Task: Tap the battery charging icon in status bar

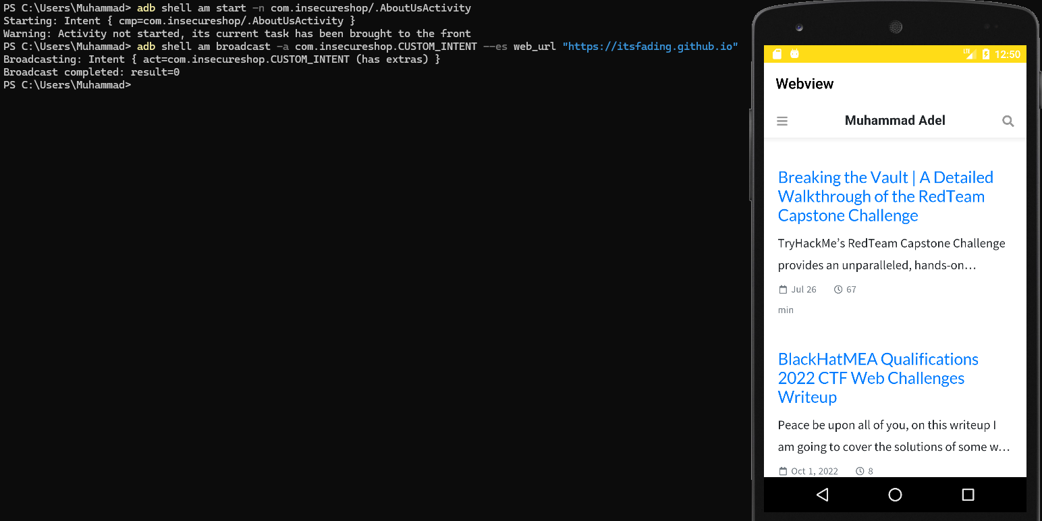Action: tap(986, 54)
